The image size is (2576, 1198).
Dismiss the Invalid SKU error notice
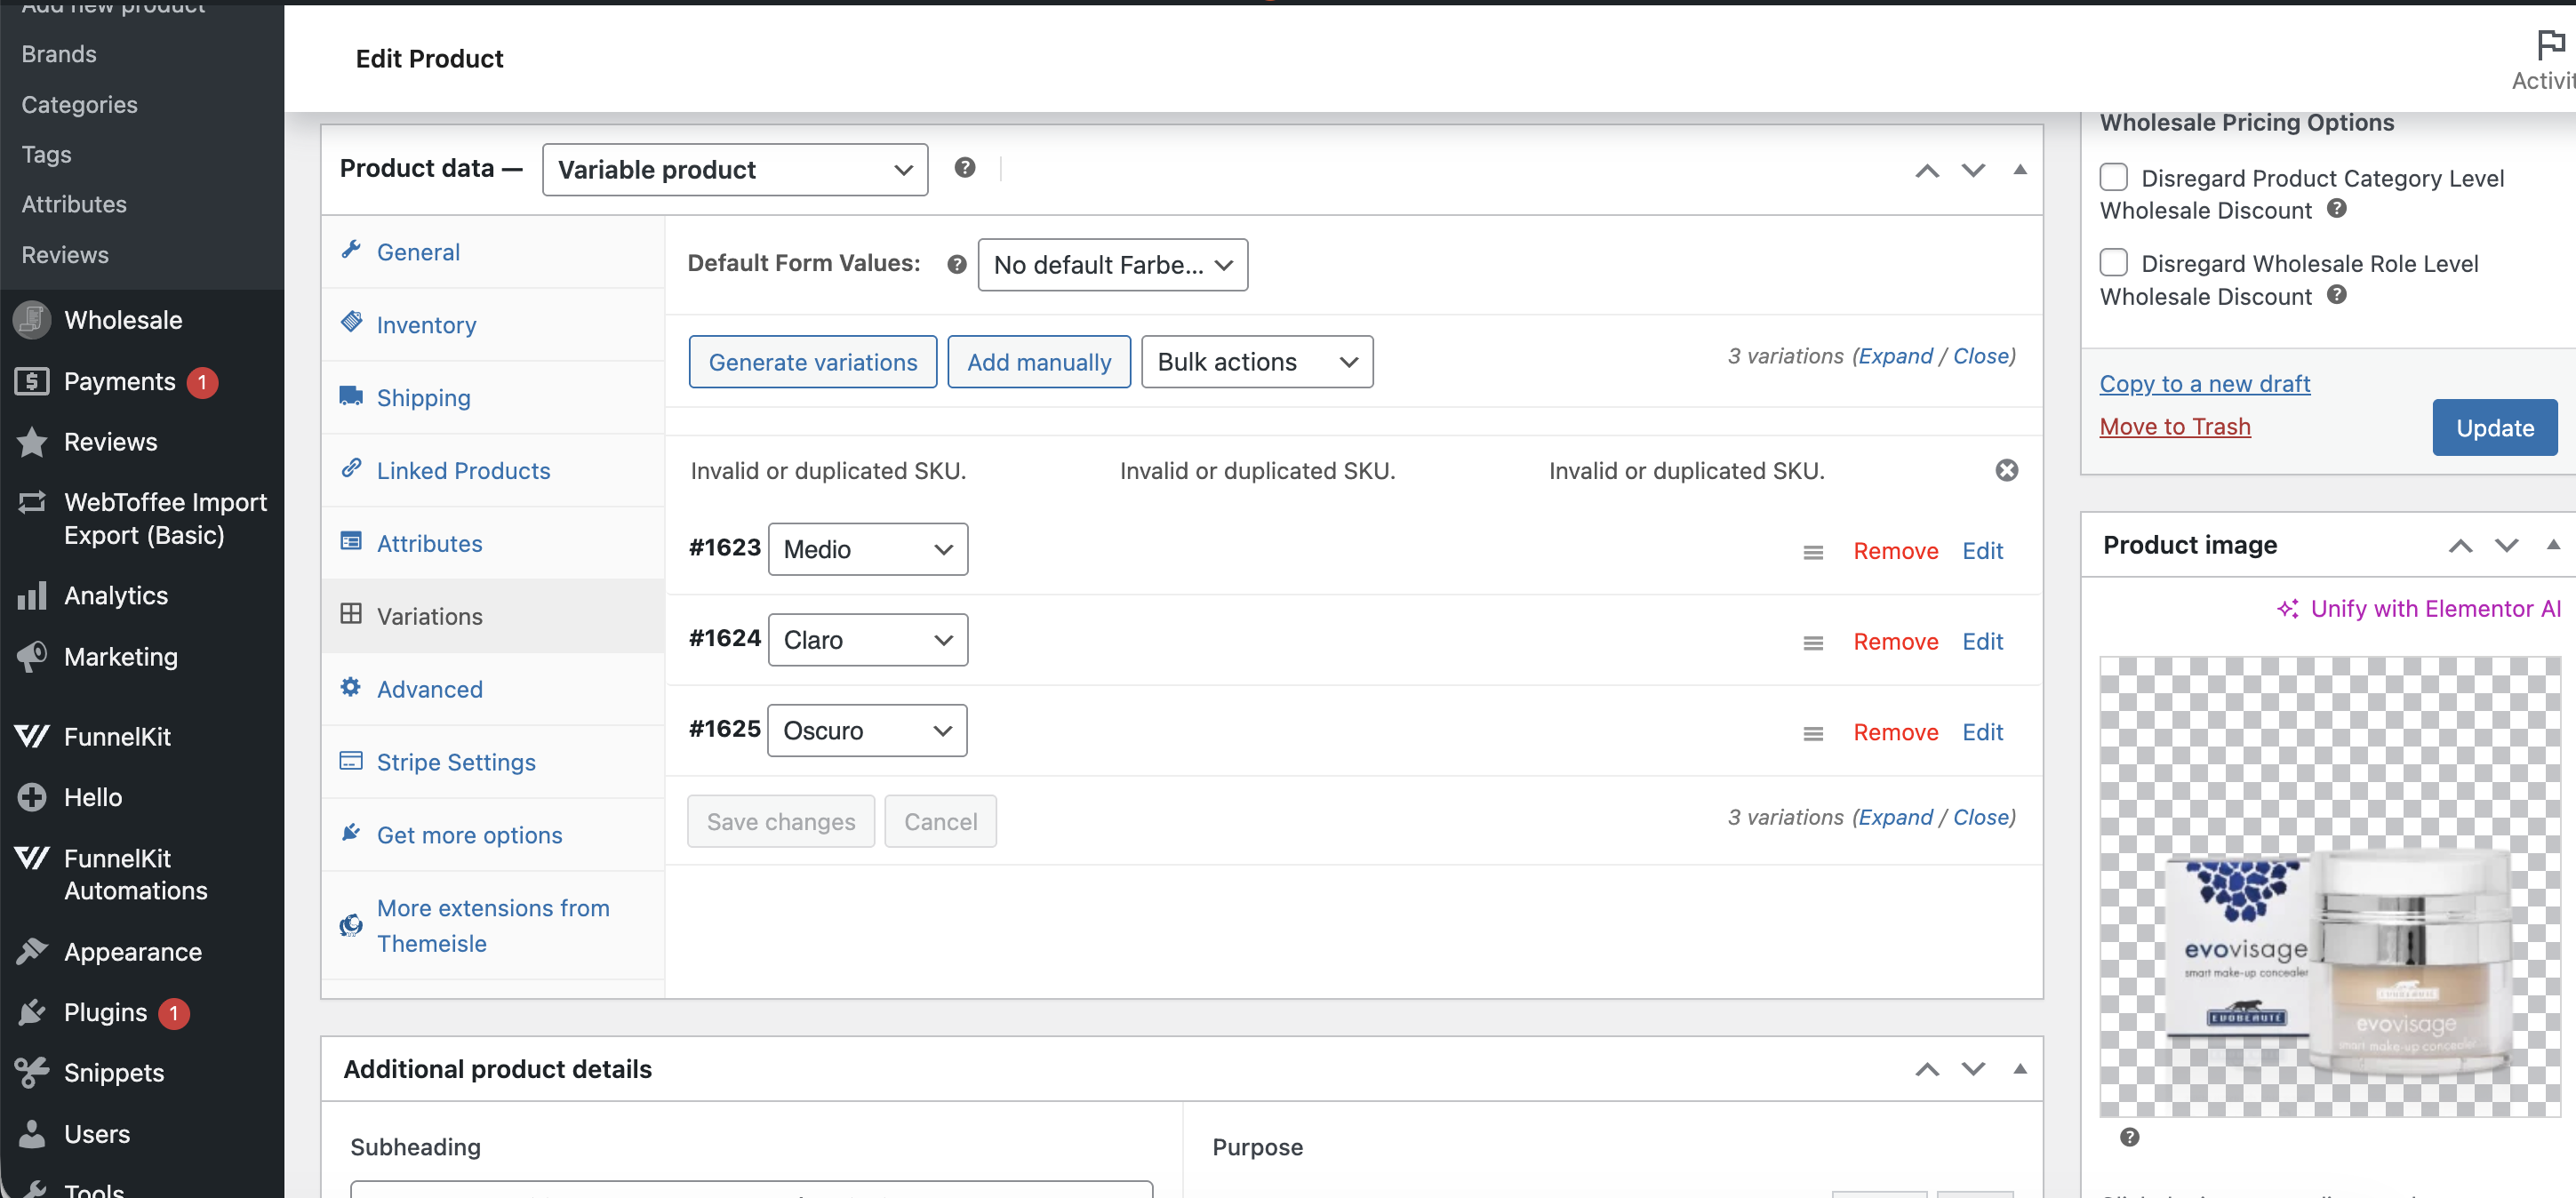click(x=2006, y=470)
